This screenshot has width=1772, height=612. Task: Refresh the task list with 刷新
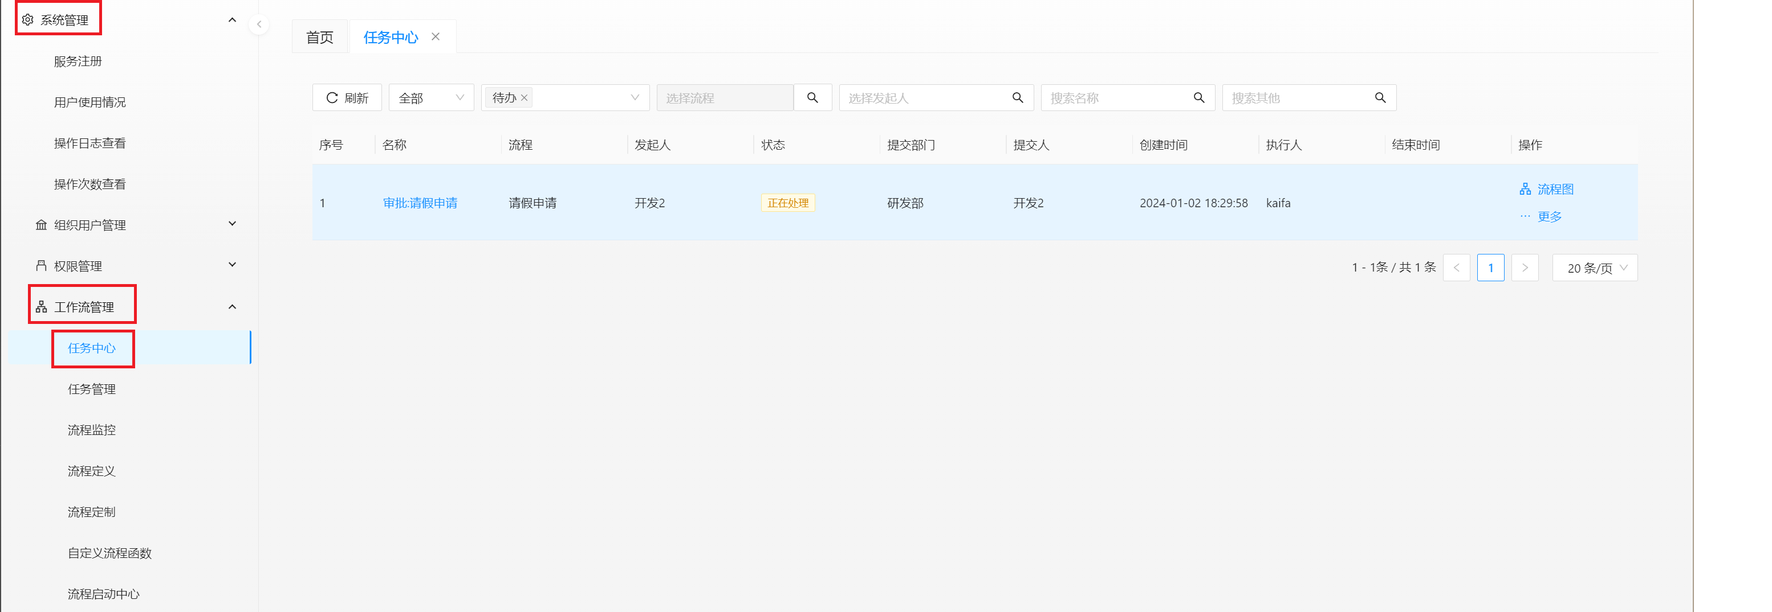point(347,97)
